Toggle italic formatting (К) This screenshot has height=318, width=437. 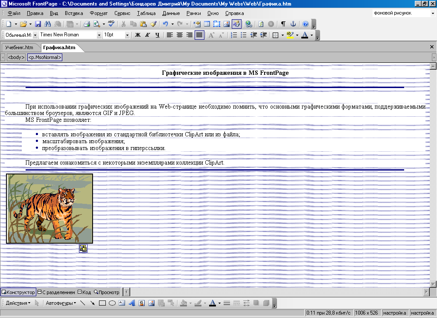[147, 35]
